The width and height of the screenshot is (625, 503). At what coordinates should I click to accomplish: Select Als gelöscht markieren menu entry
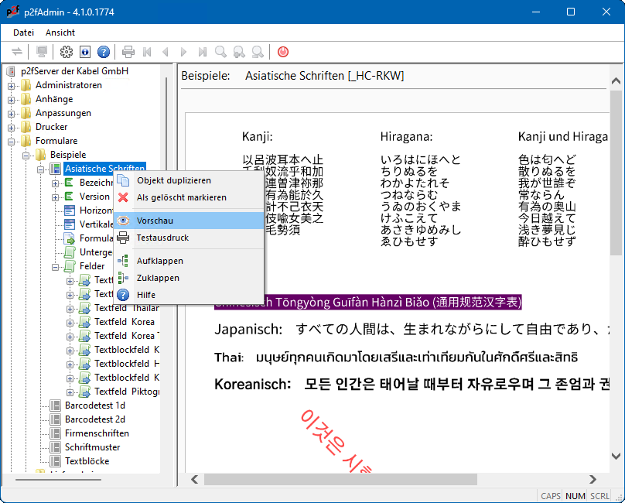coord(181,197)
